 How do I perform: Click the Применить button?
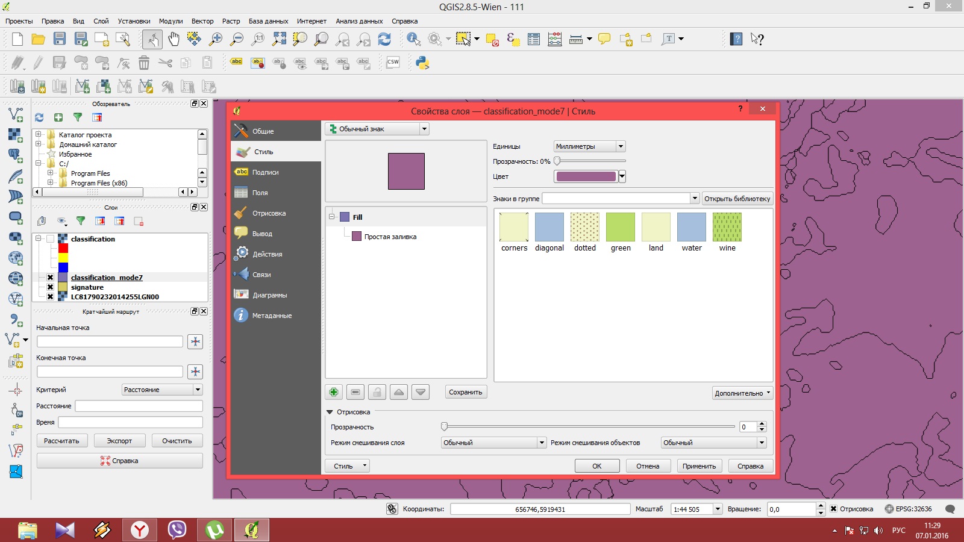click(x=700, y=466)
